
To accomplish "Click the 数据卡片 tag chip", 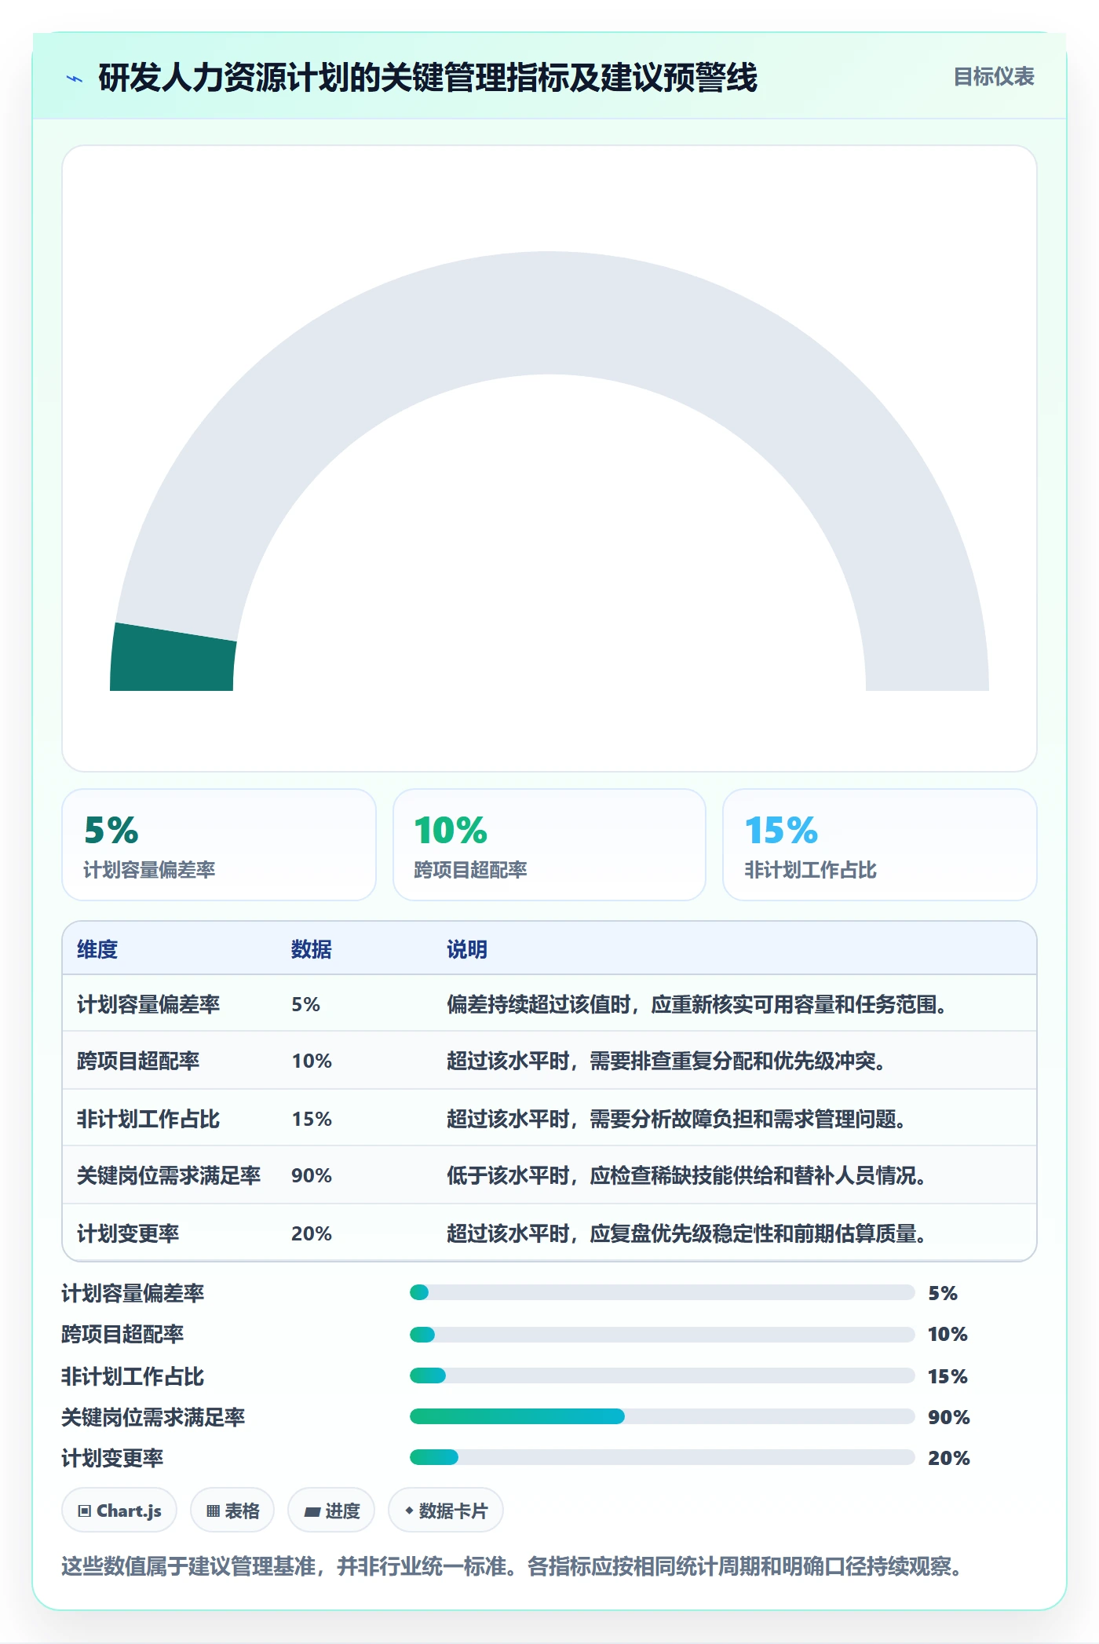I will 446,1510.
